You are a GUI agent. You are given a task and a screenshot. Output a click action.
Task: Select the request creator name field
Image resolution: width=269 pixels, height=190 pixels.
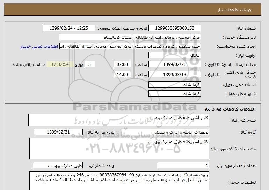click(130, 46)
